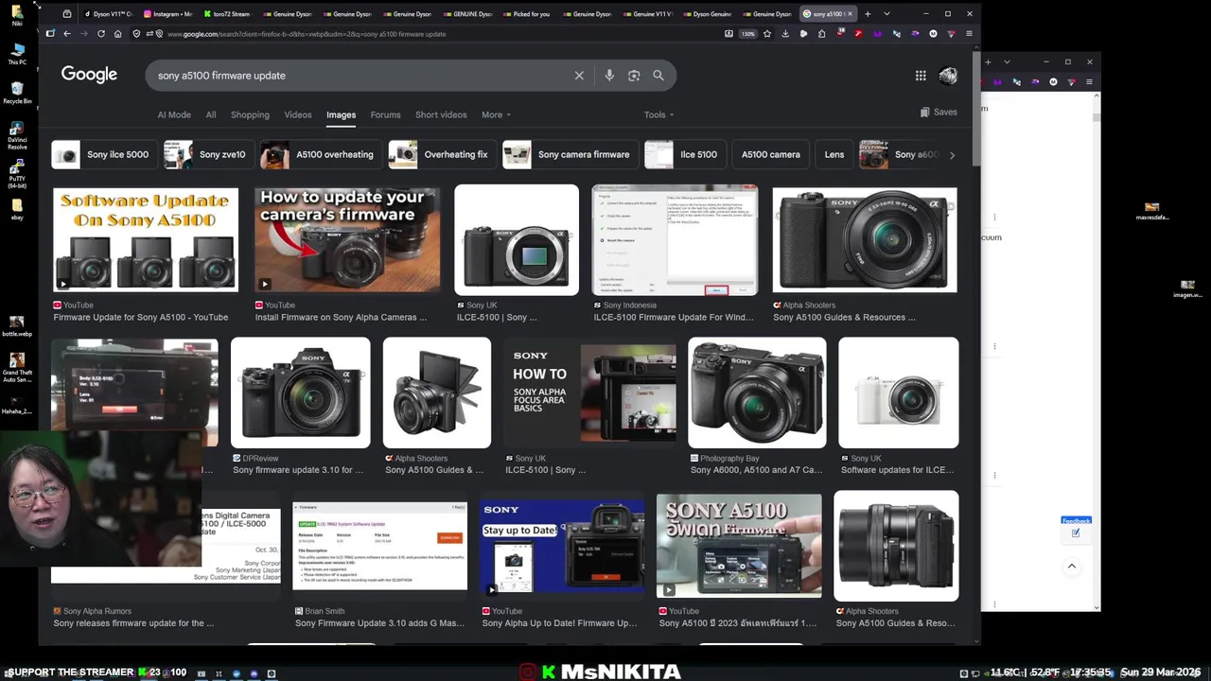Open Firefox home page button
Viewport: 1211px width, 681px height.
click(x=117, y=34)
